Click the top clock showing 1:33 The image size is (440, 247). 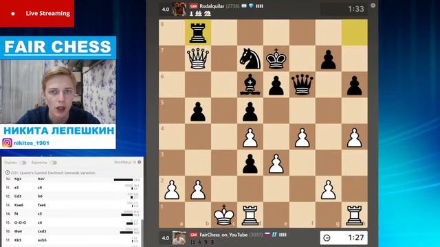tap(344, 9)
